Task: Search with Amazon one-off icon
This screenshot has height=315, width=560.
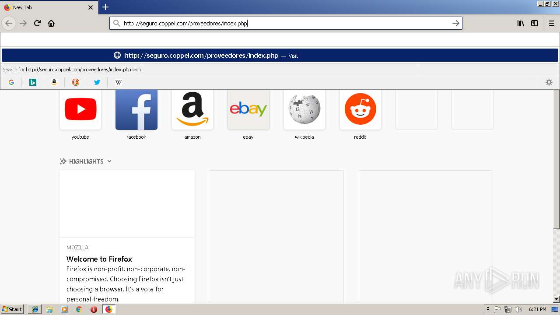Action: click(x=54, y=82)
